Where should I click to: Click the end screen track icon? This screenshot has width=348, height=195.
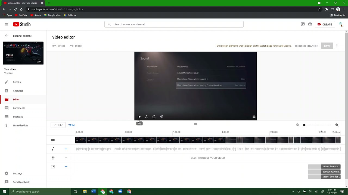(53, 167)
